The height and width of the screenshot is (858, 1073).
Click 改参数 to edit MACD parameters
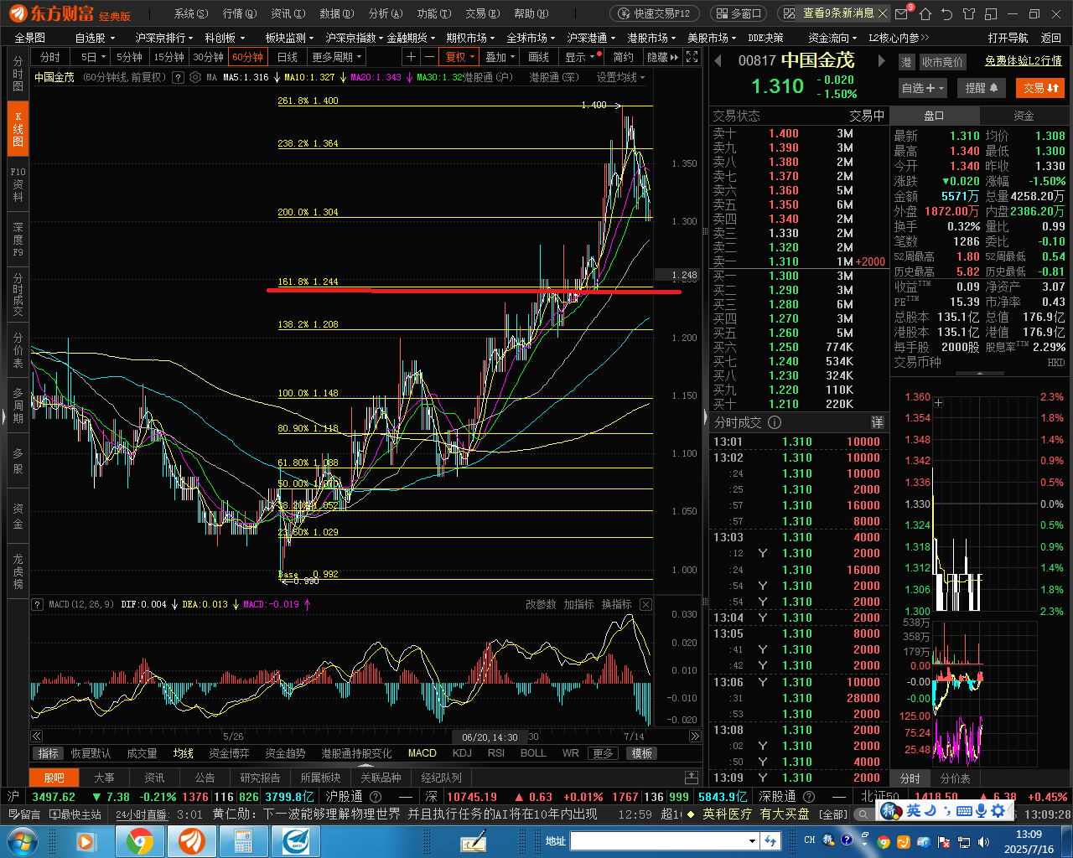tap(541, 604)
